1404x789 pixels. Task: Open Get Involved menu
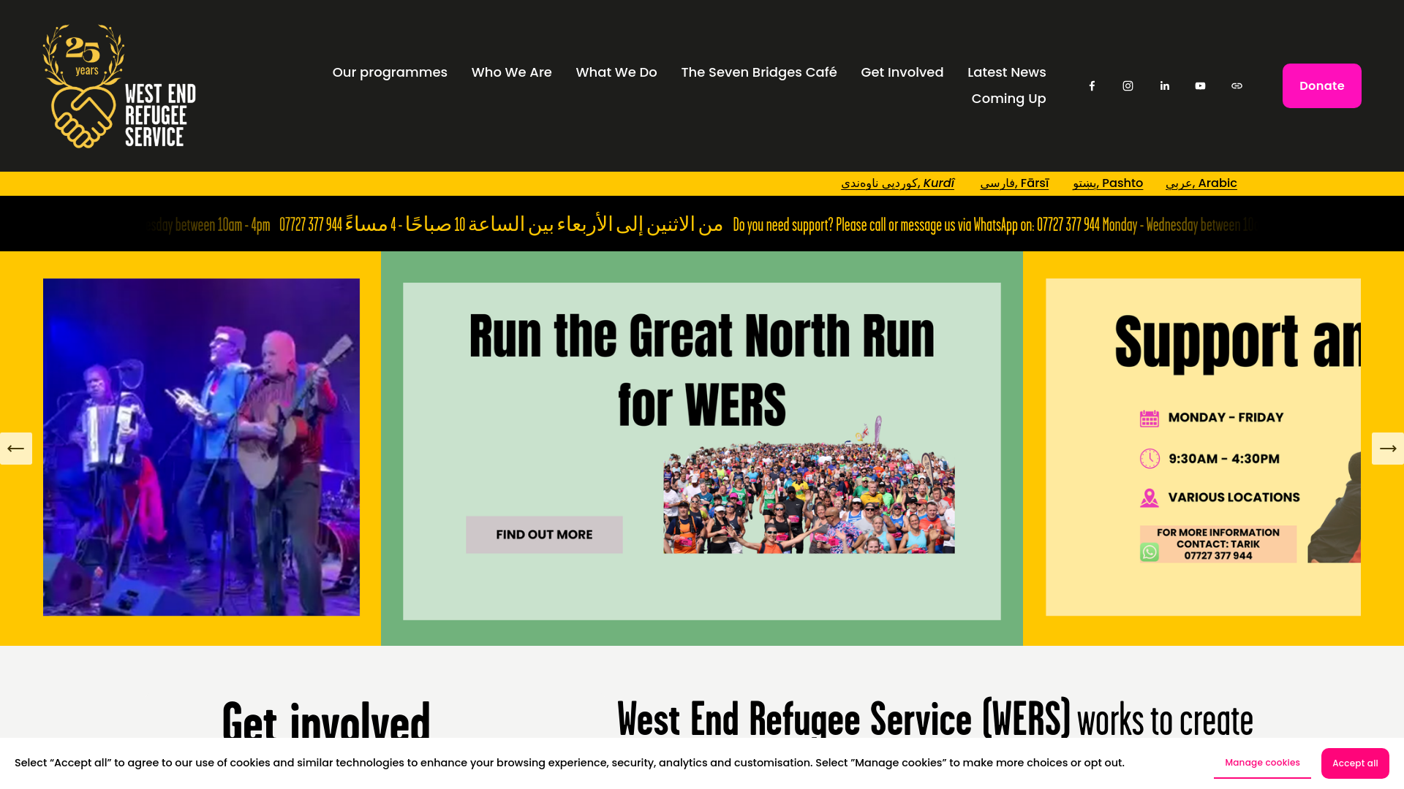coord(902,72)
